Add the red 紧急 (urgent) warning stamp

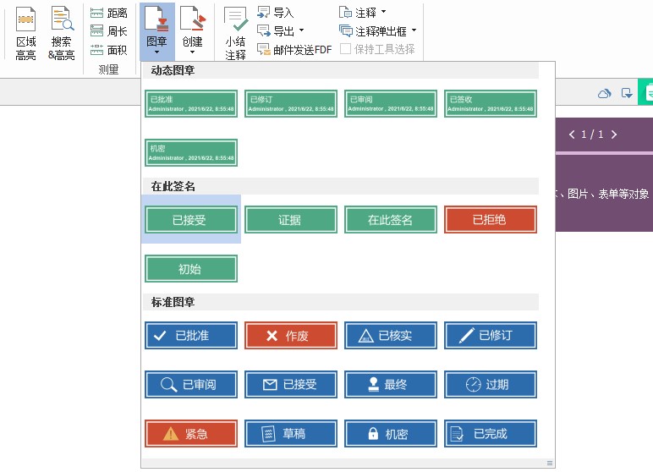191,434
